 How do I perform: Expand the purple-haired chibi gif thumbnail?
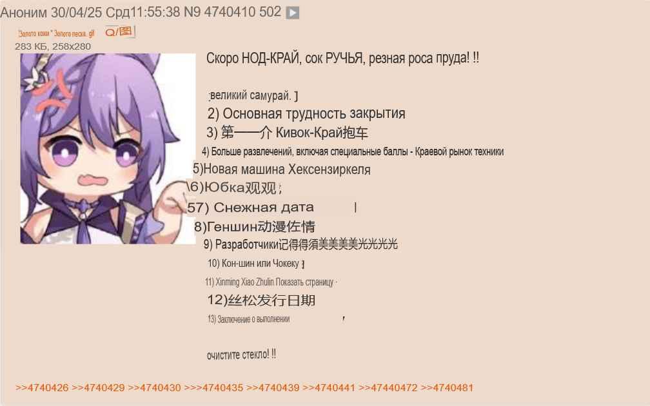[108, 148]
